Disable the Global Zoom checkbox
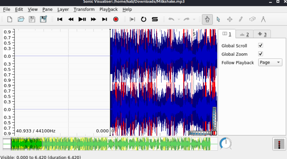 (x=261, y=54)
